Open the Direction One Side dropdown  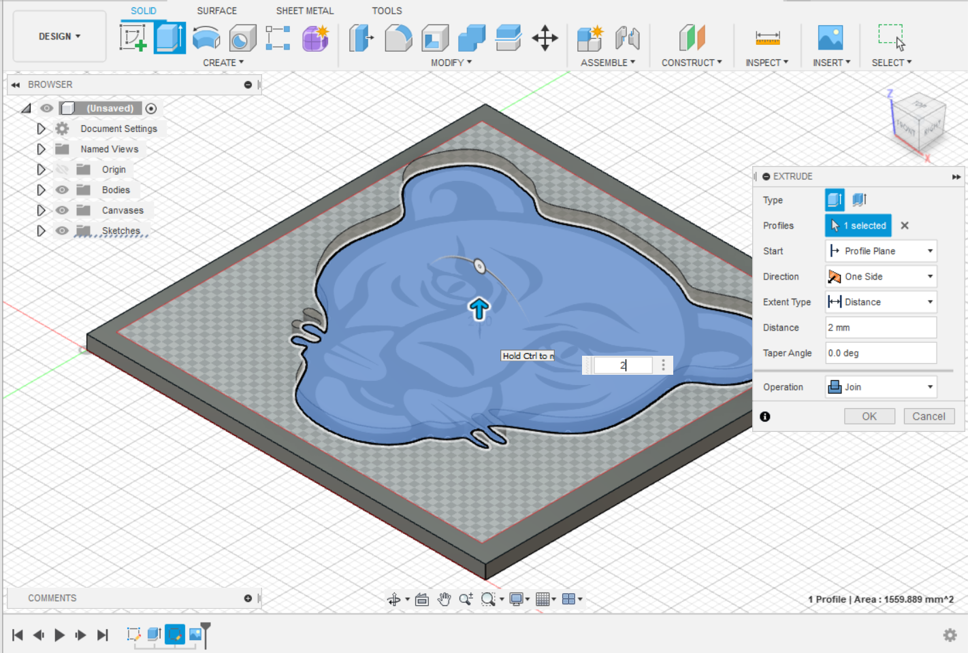(x=881, y=276)
